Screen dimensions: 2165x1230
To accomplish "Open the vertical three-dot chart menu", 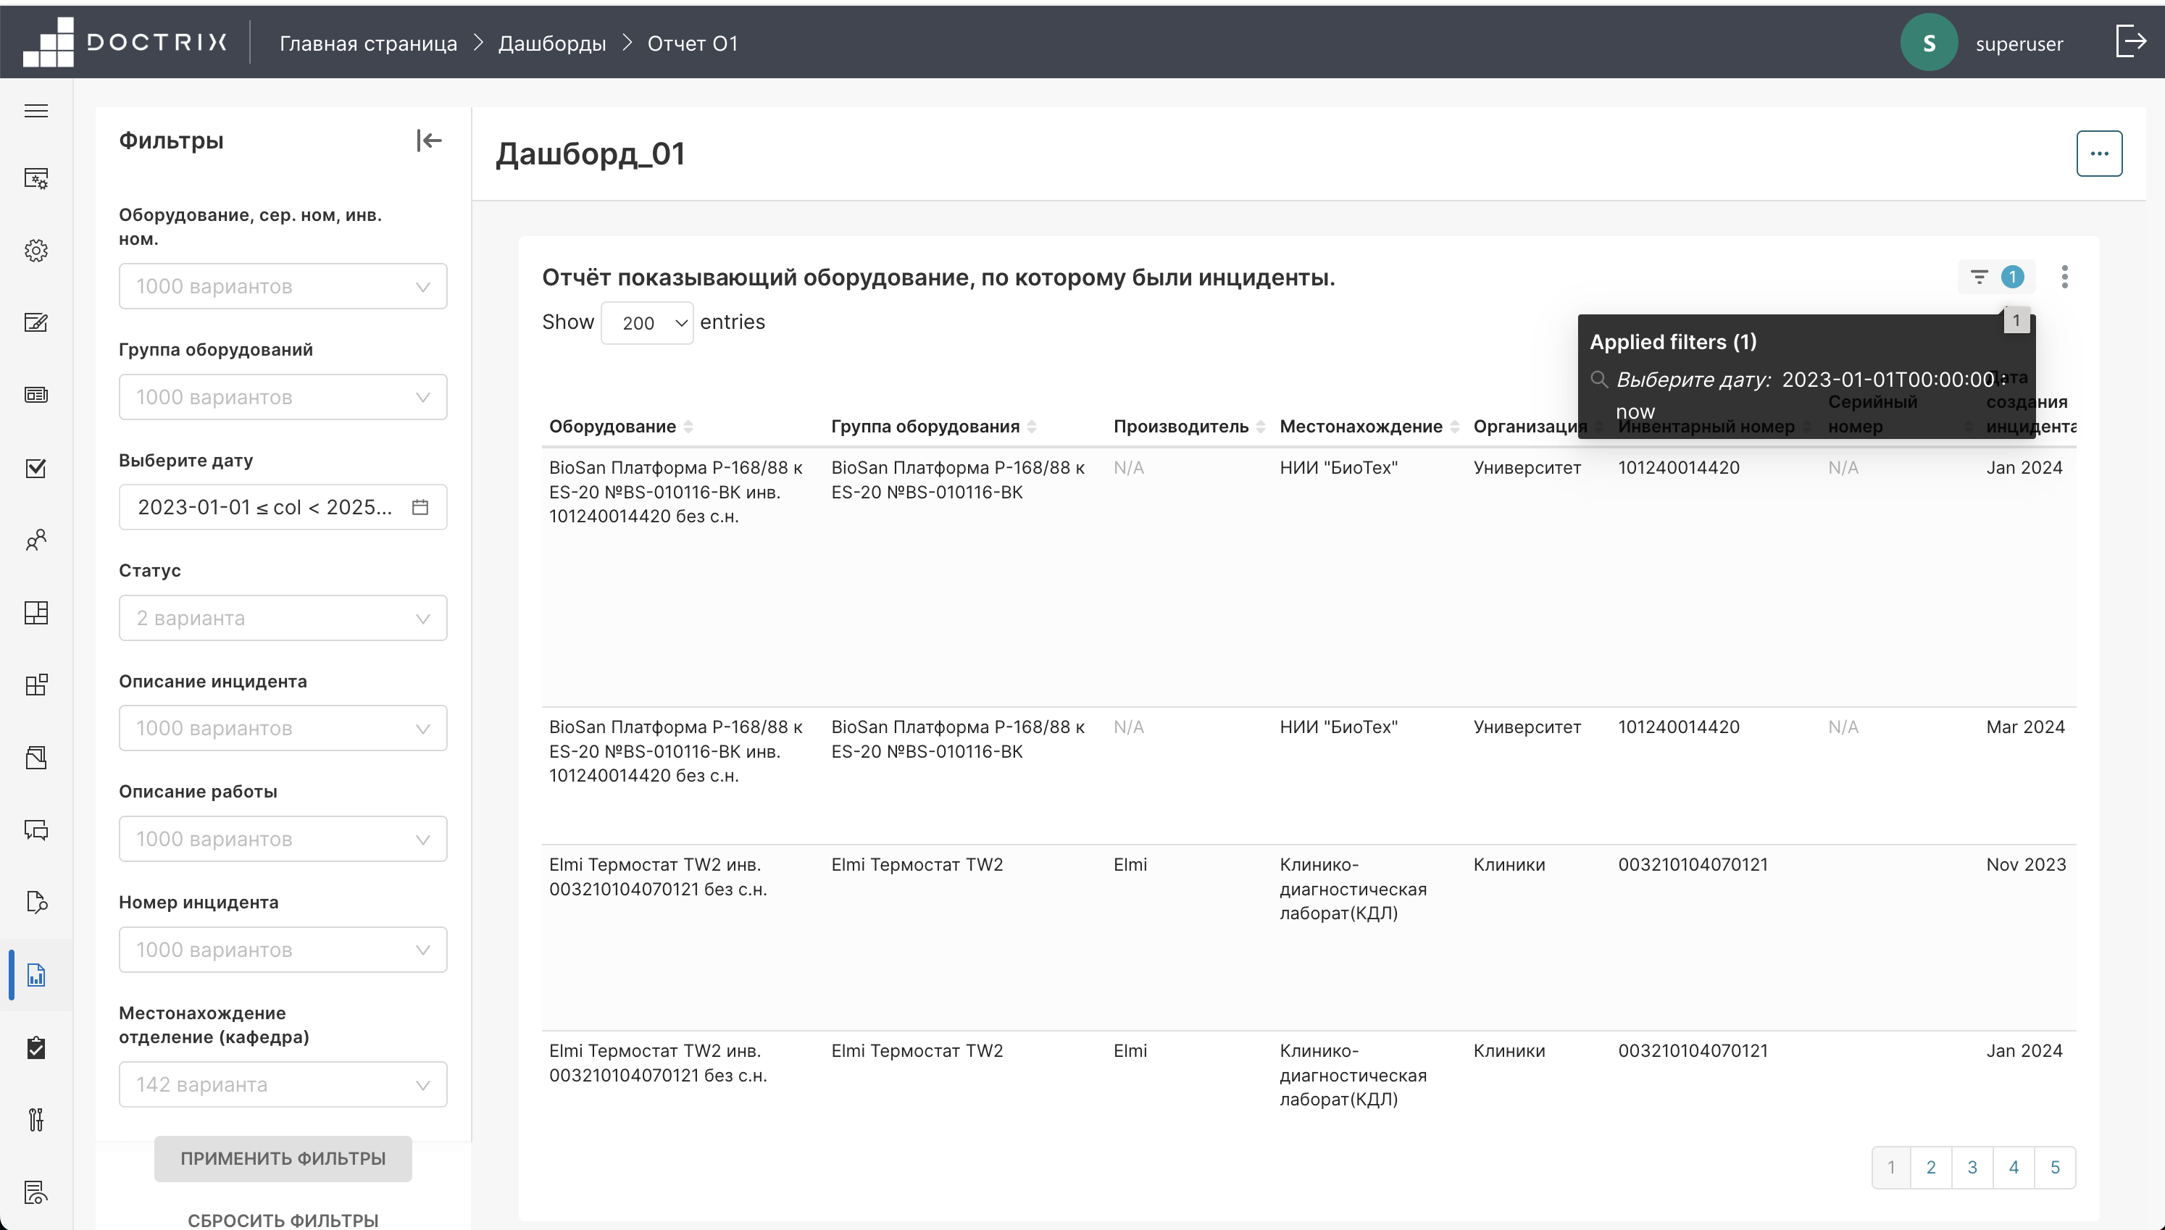I will pos(2064,276).
